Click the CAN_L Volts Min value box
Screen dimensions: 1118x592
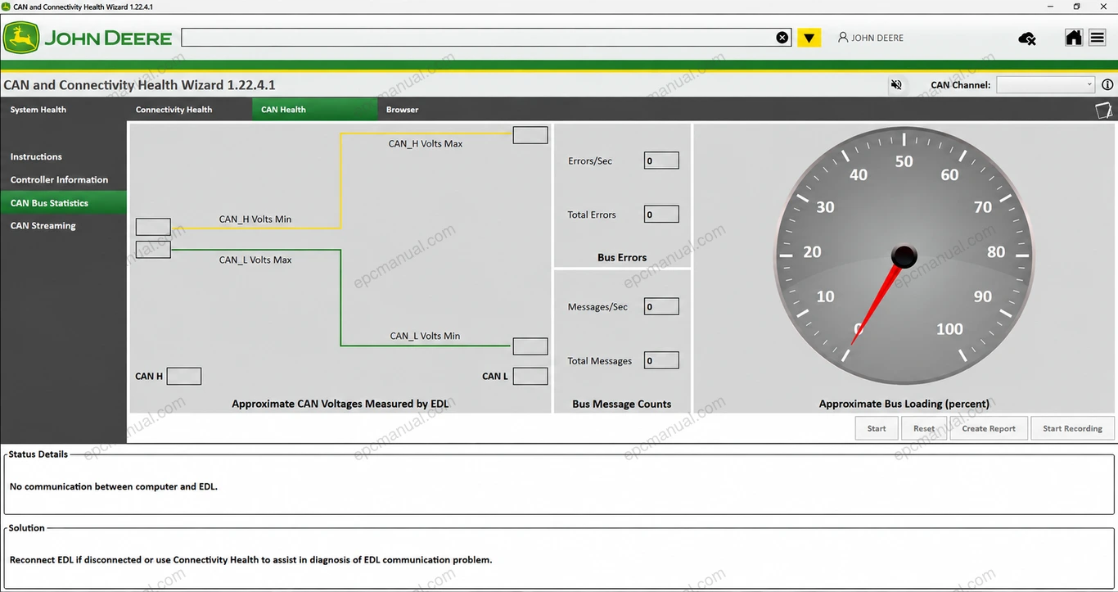tap(530, 346)
